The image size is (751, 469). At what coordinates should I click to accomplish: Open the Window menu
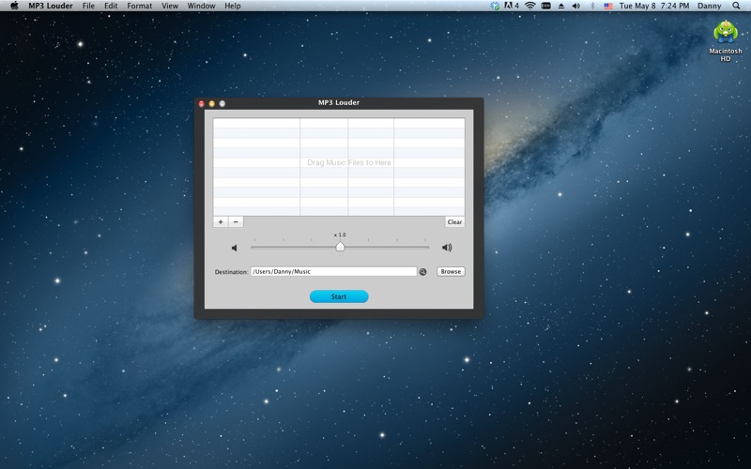[201, 6]
